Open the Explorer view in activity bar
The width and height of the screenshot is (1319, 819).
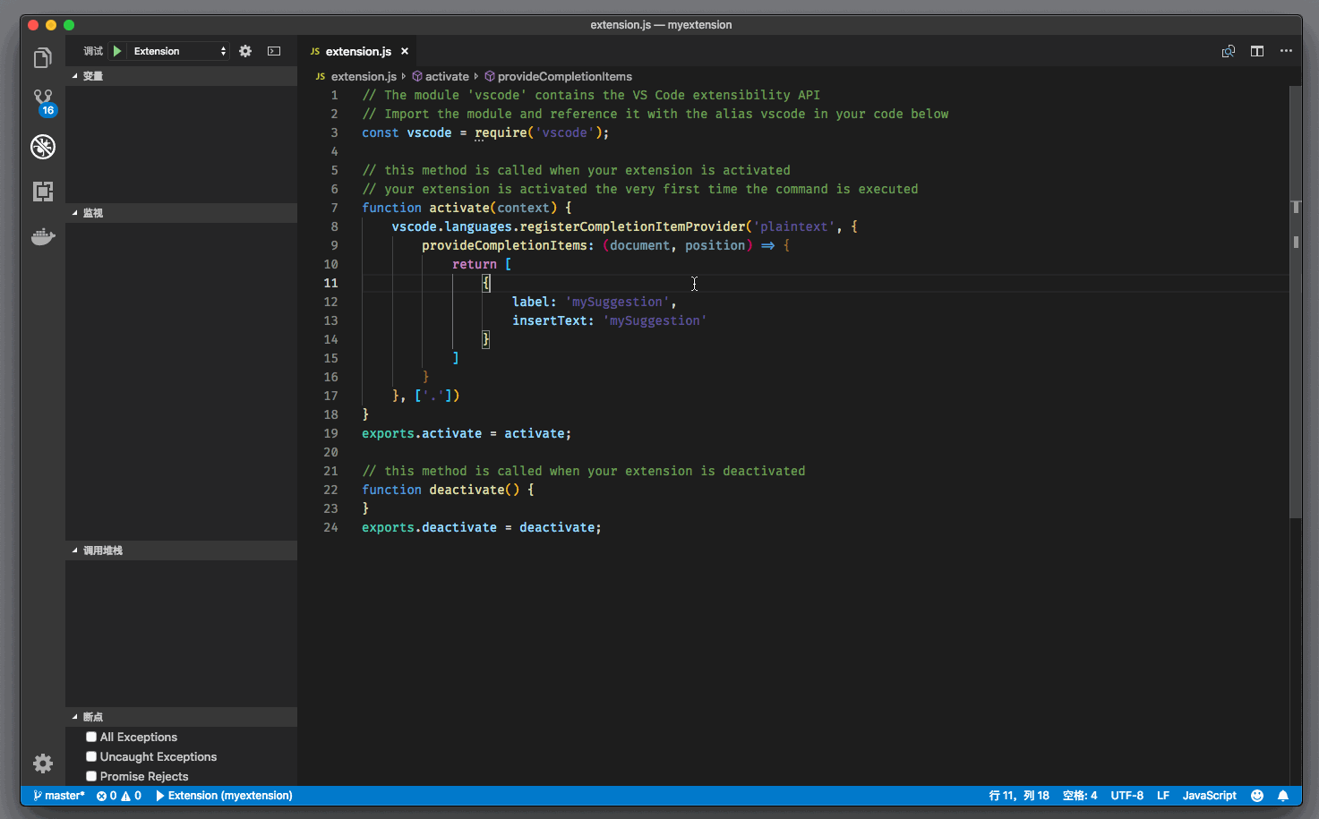click(42, 59)
